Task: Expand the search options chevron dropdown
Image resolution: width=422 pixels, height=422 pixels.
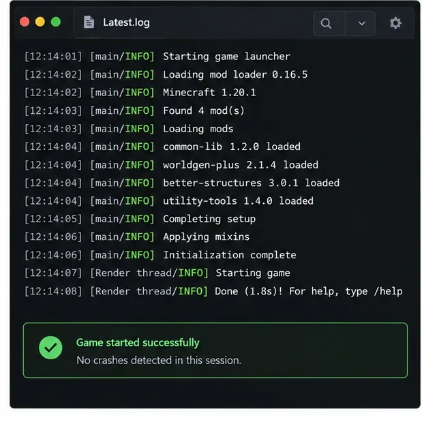Action: click(x=361, y=23)
